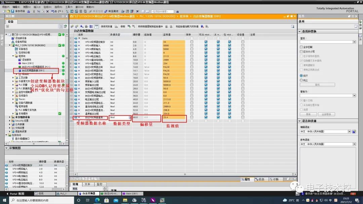Toggle Retain checkbox for VFD-M变频器控制字 row
The image size is (363, 204).
pos(192,42)
